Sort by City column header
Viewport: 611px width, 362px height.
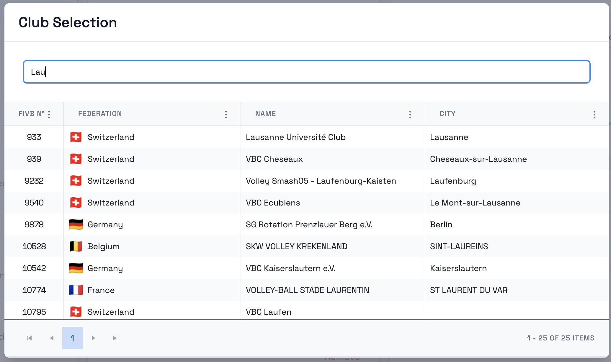(447, 114)
